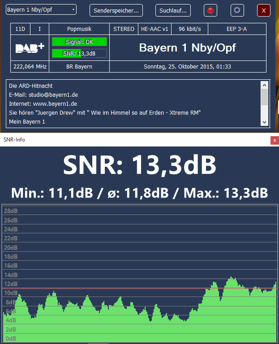
Task: Open the Bayern 1 Nby/Opf station dropdown
Action: pos(41,10)
